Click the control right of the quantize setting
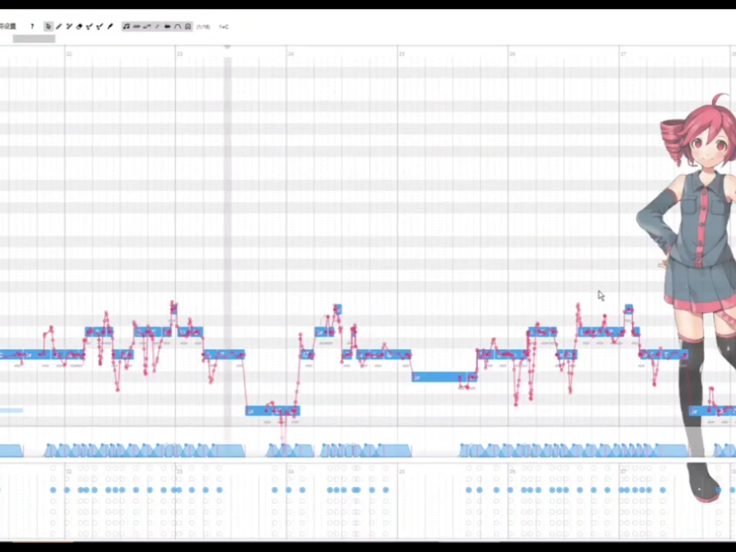Image resolution: width=736 pixels, height=552 pixels. point(224,27)
